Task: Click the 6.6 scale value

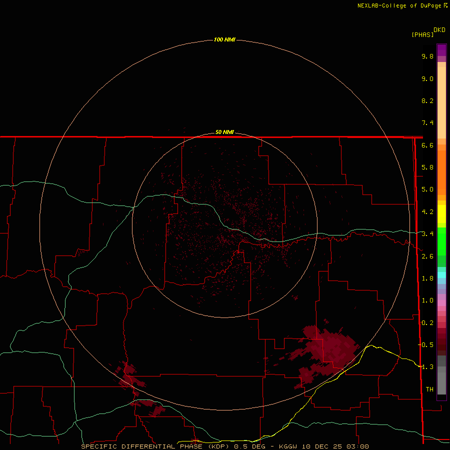Action: [x=427, y=145]
